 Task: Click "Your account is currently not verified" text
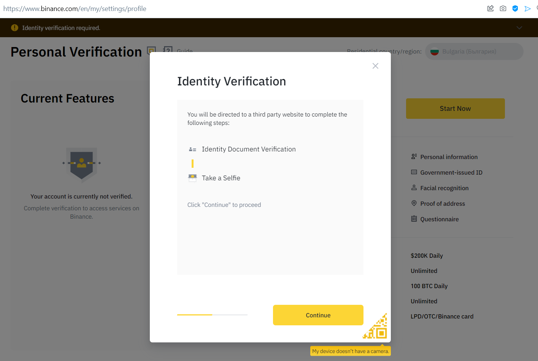81,196
